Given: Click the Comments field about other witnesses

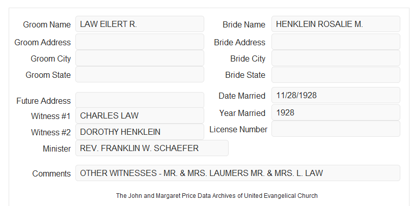Looking at the screenshot, I should pos(238,173).
